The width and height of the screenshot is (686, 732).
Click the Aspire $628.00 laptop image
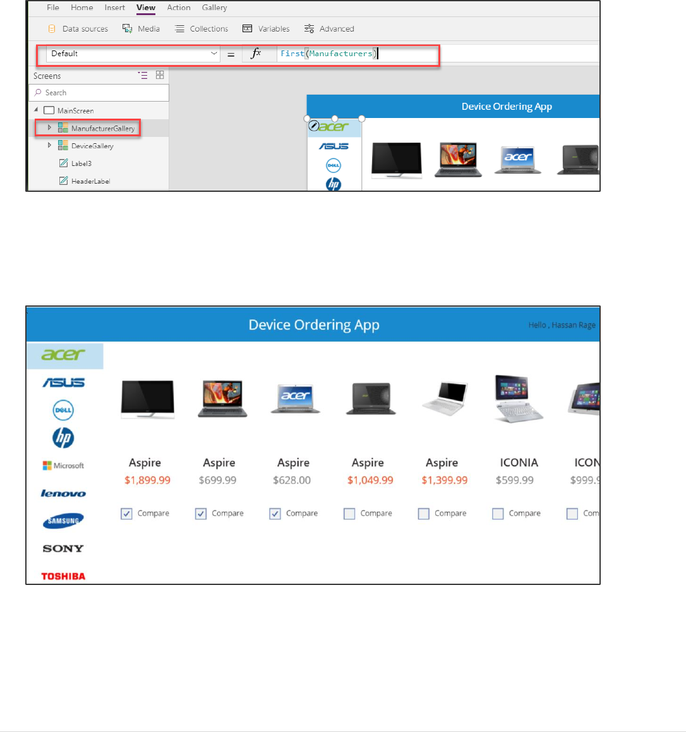coord(296,399)
